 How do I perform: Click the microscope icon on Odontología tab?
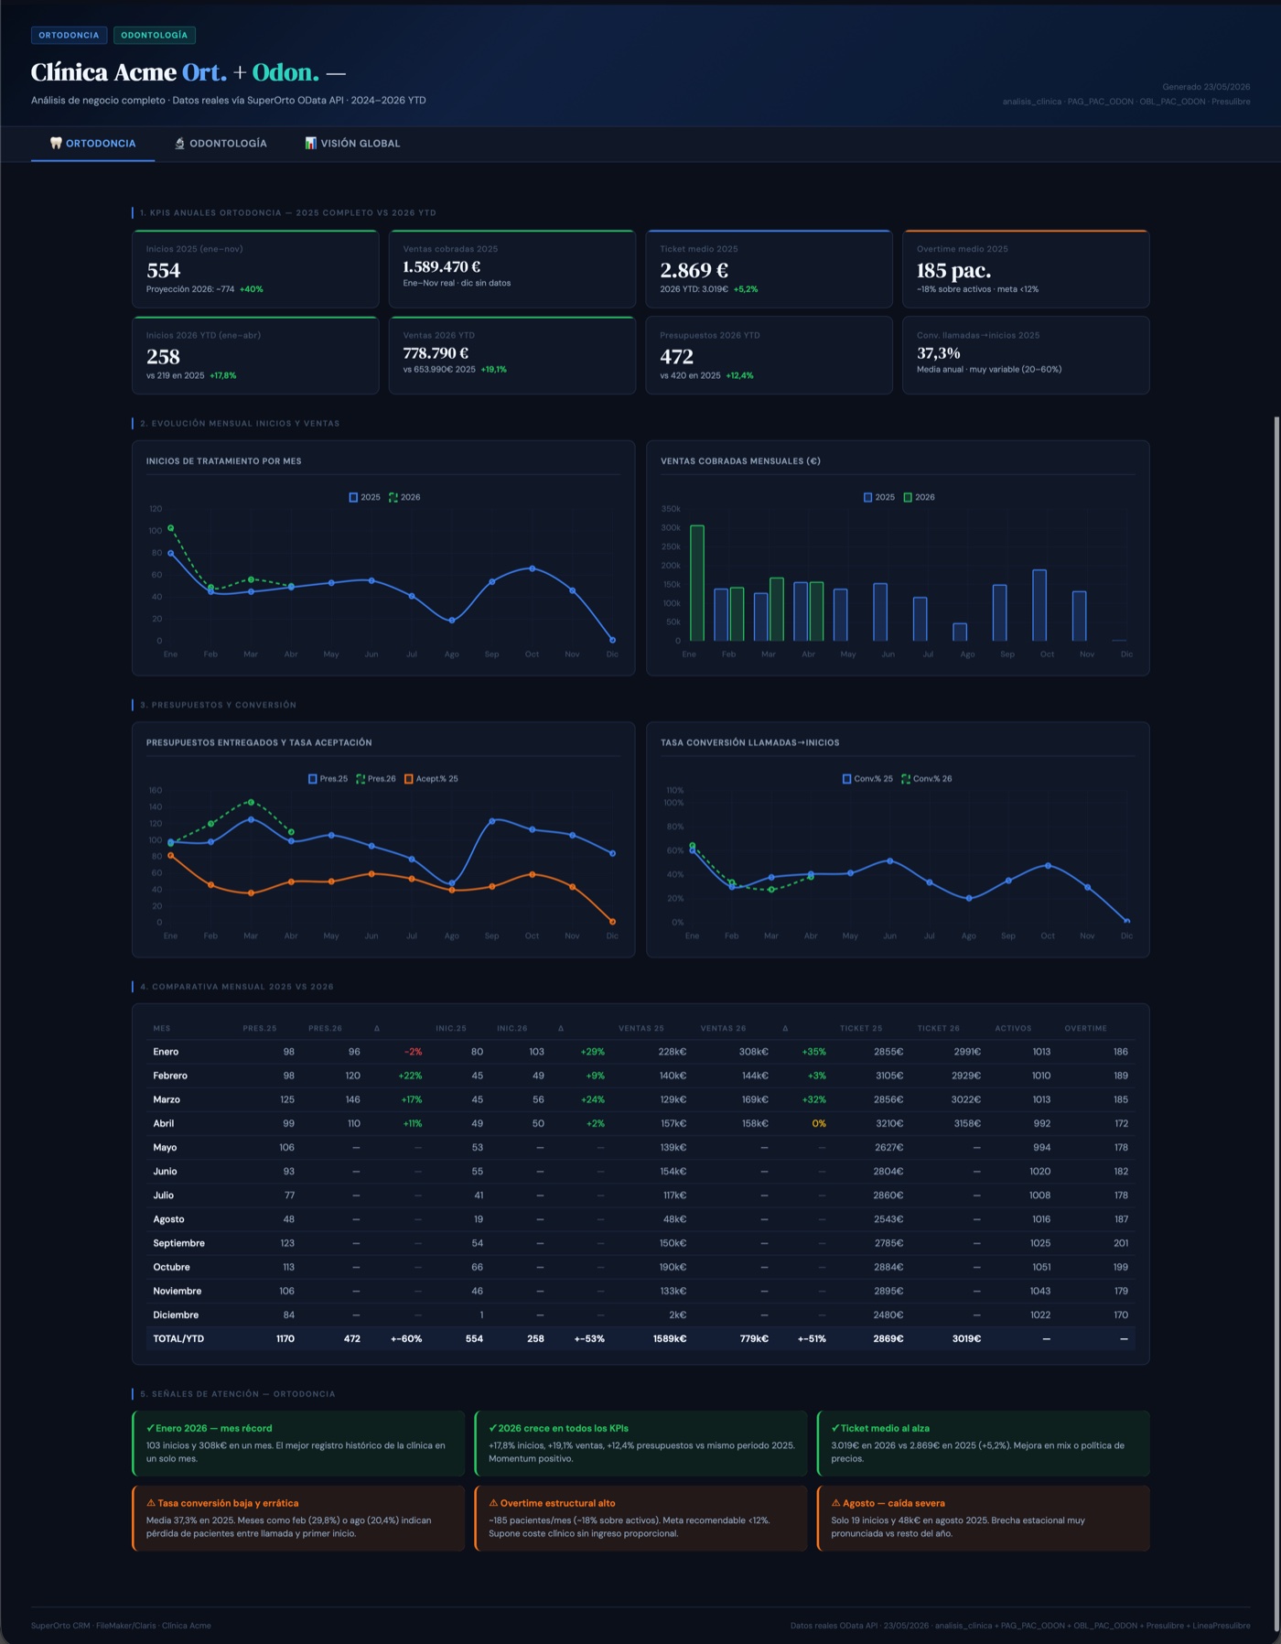(x=180, y=144)
